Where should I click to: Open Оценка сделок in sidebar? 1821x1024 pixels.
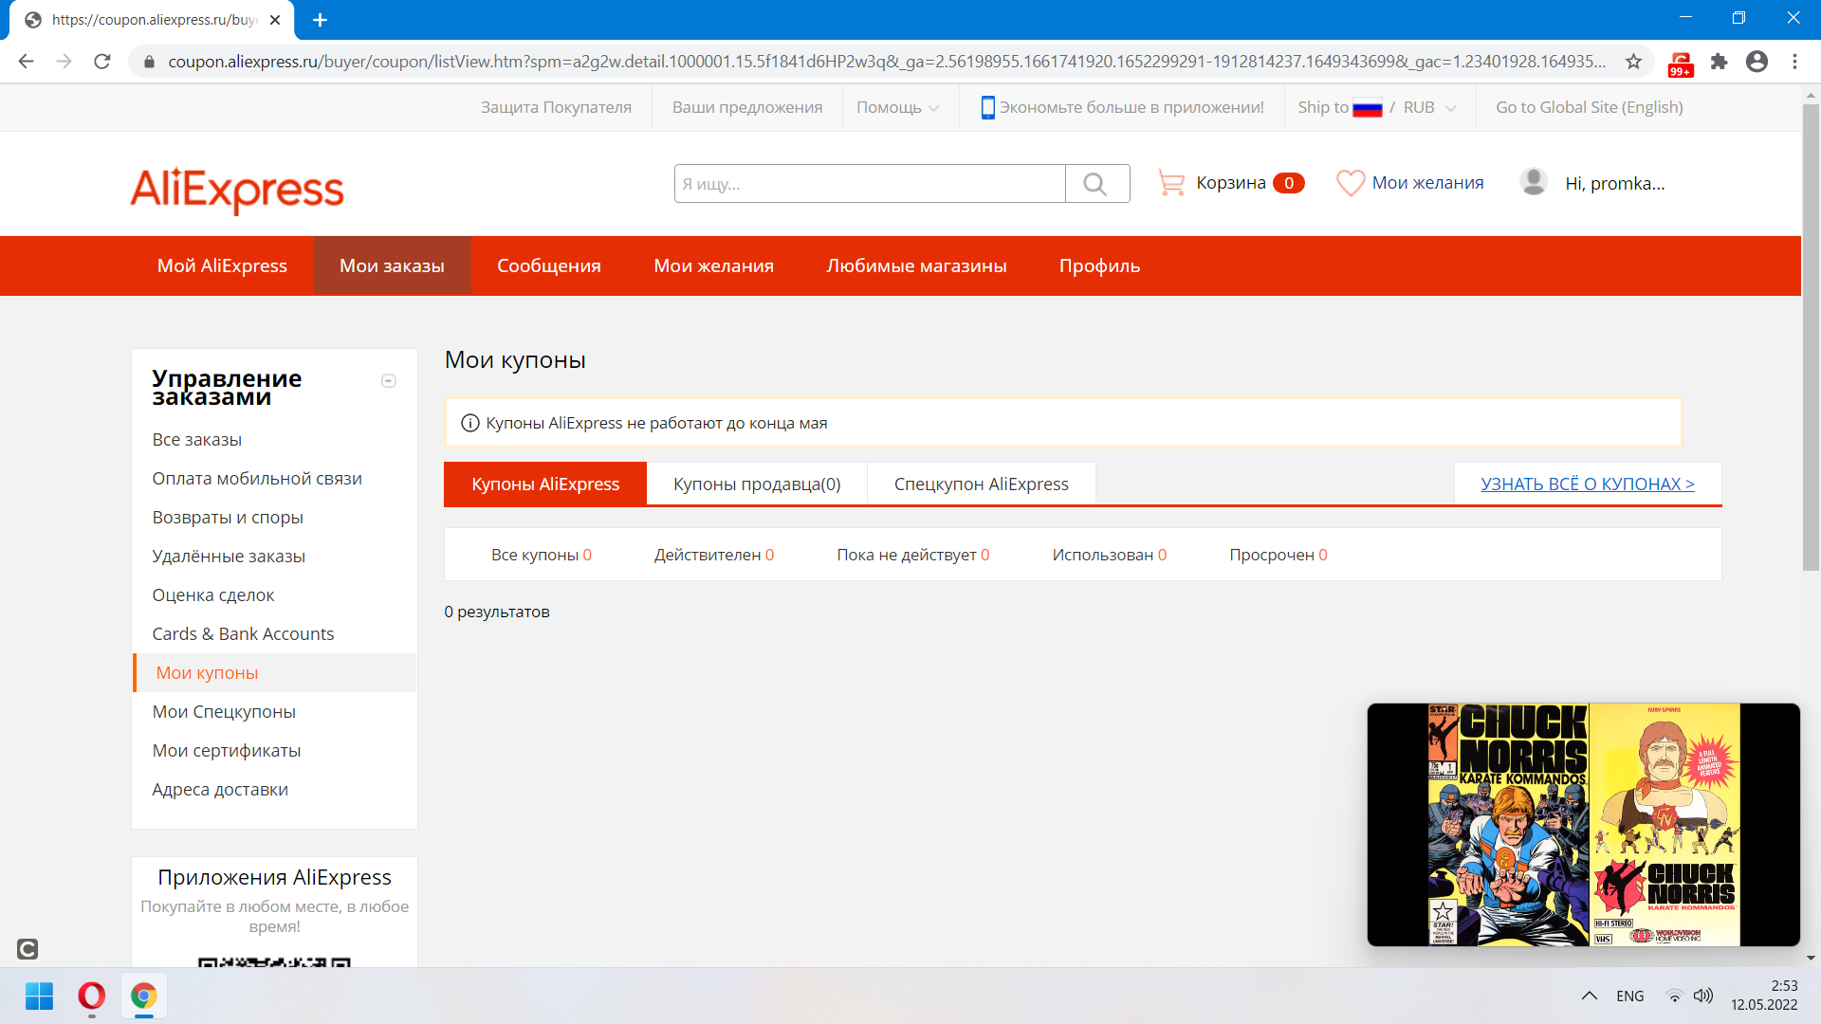(213, 594)
